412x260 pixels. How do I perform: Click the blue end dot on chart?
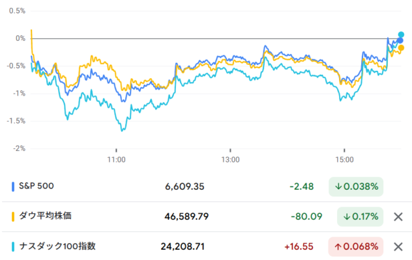[x=400, y=40]
